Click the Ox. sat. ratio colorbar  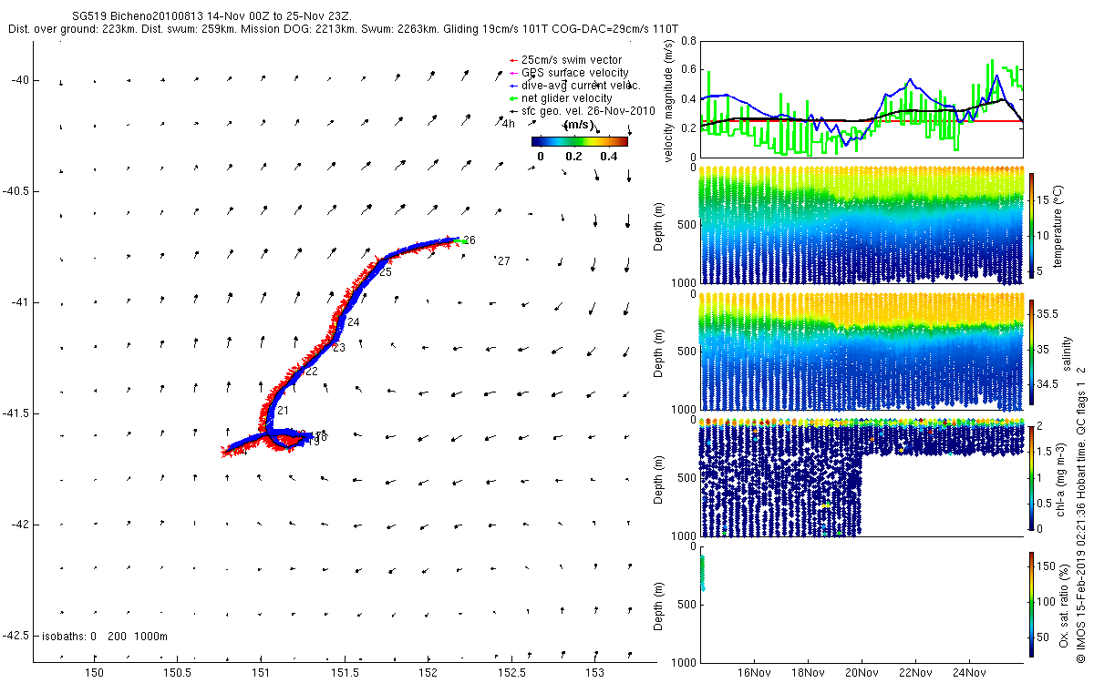pos(1032,604)
